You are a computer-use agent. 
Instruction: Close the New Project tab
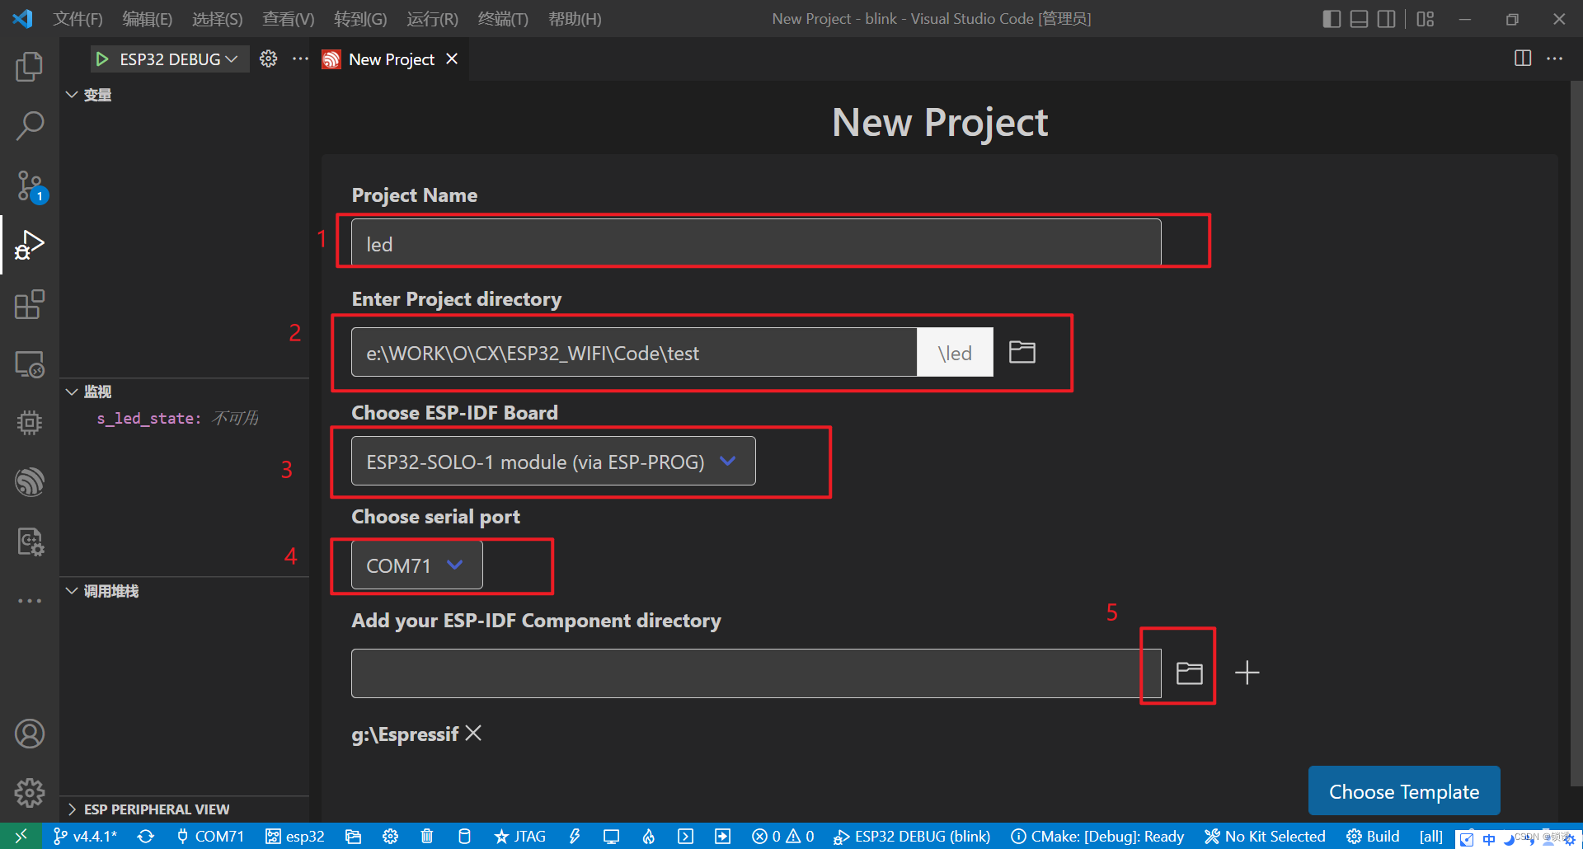[452, 59]
